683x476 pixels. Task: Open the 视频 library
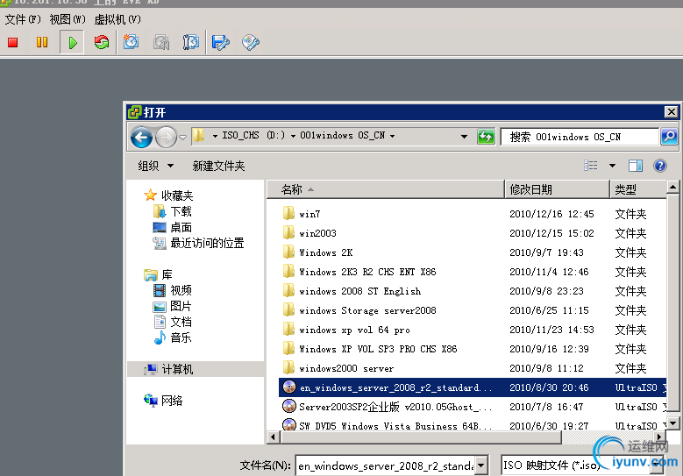tap(181, 290)
